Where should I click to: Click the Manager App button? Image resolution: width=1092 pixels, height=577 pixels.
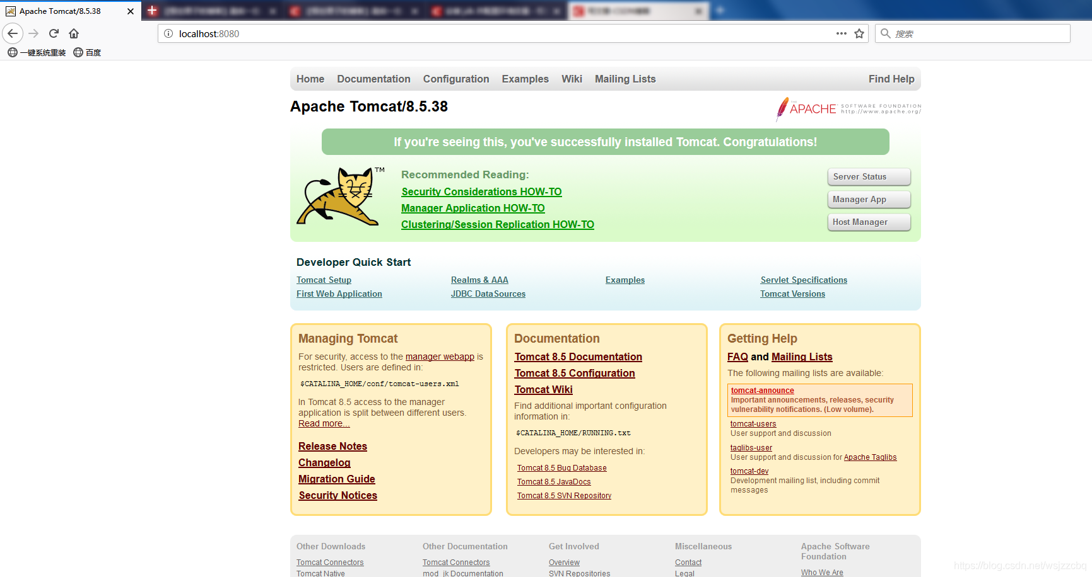point(869,199)
